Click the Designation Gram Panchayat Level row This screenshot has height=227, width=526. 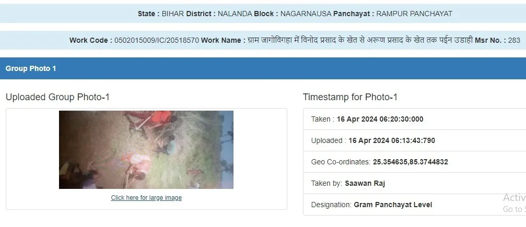414,205
